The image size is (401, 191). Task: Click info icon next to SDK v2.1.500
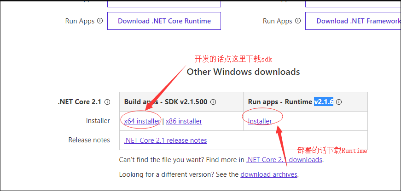coord(213,102)
